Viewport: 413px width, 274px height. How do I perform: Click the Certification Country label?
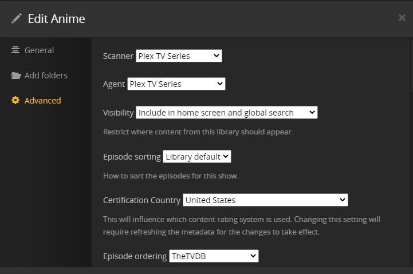click(141, 200)
